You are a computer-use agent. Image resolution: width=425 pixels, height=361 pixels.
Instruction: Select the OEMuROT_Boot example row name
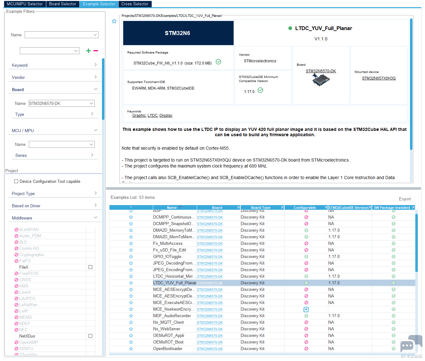pos(168,342)
